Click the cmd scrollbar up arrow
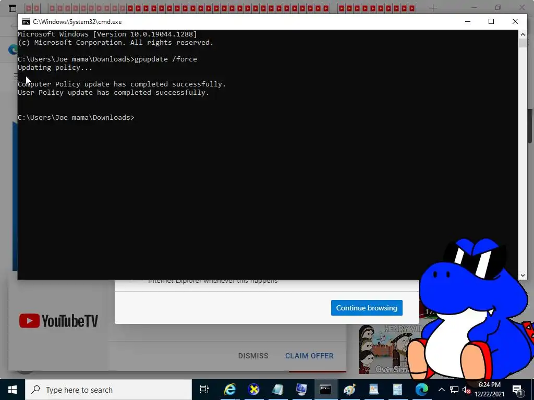Viewport: 534px width, 400px height. click(523, 34)
